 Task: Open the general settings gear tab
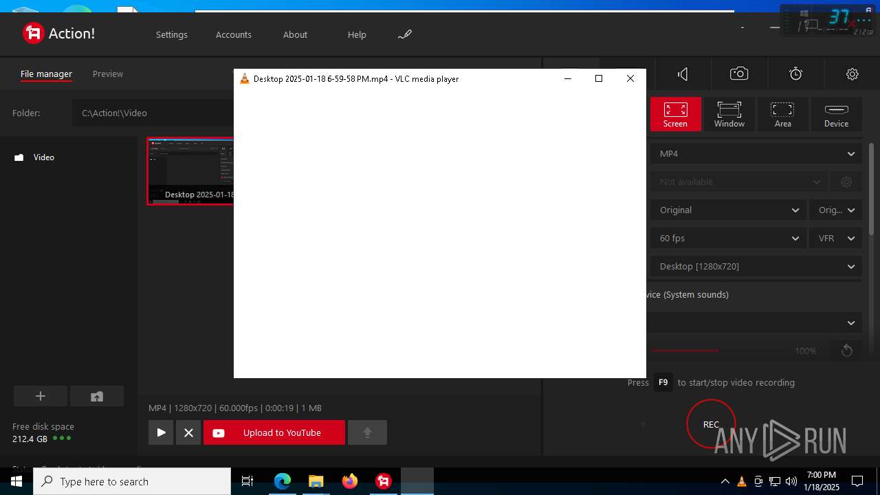click(852, 74)
